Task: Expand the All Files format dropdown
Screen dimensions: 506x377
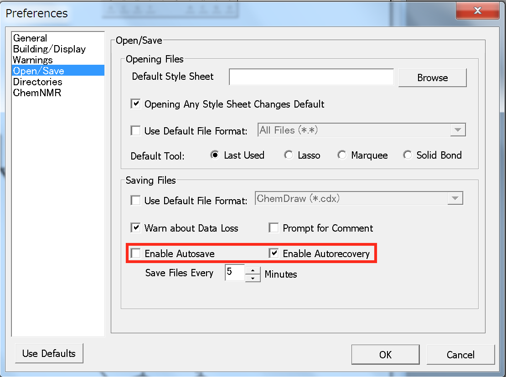Action: coord(456,130)
